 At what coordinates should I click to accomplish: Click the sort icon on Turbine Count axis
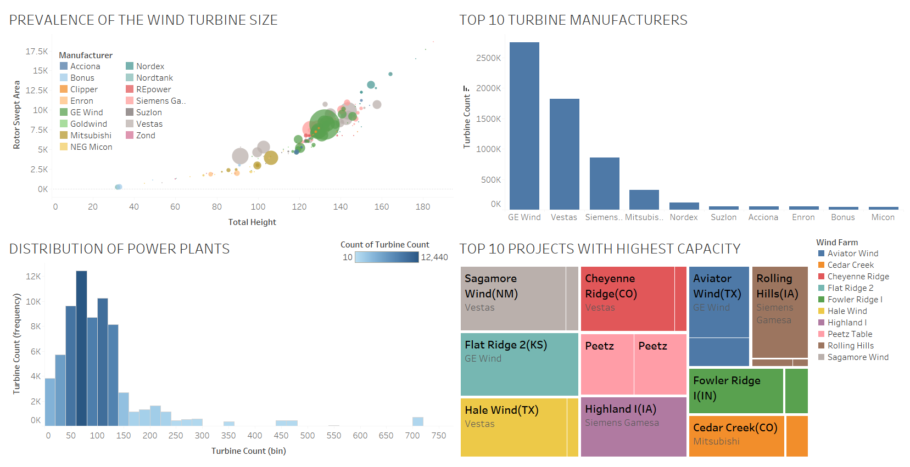466,88
